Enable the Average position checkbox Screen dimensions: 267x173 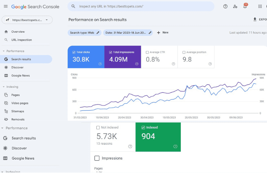coord(184,52)
